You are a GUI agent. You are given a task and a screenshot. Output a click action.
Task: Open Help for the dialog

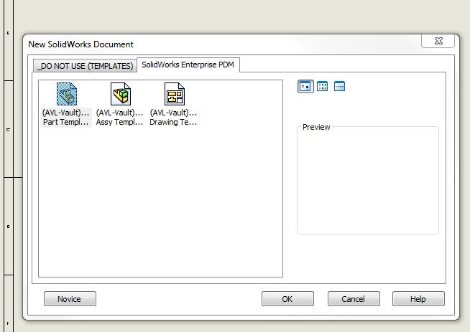click(418, 299)
